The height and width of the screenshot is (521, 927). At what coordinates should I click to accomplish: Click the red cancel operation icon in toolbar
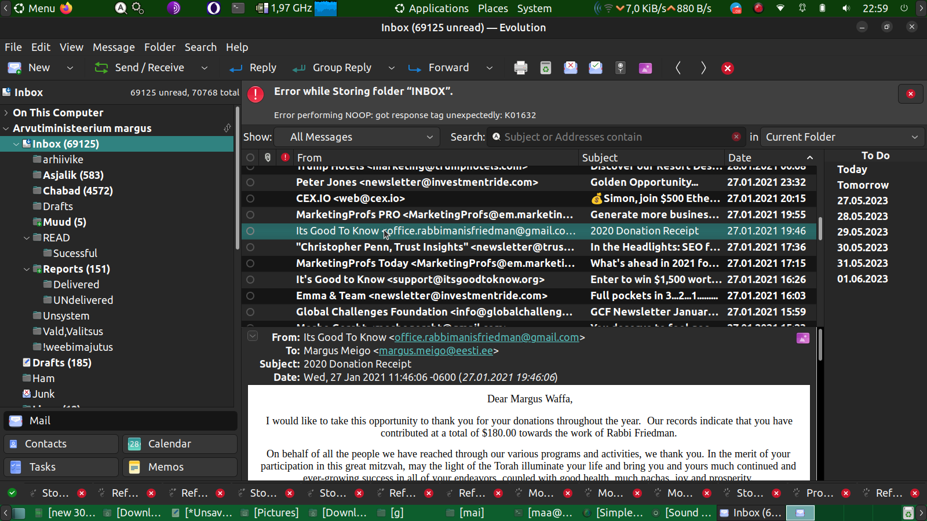point(728,68)
